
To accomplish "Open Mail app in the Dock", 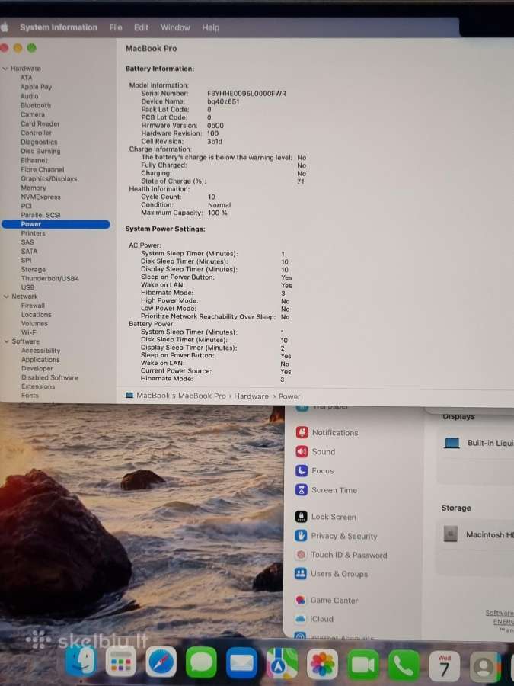I will [x=241, y=663].
